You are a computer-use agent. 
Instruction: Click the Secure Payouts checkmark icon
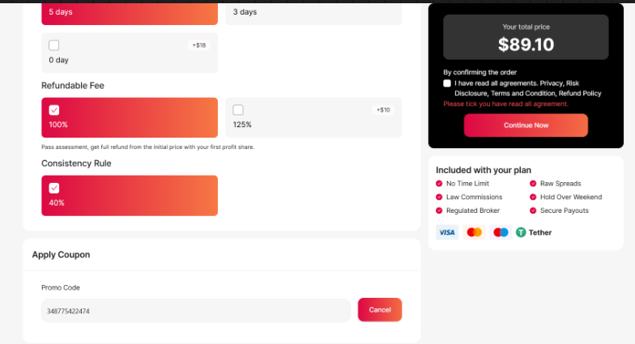click(x=533, y=210)
